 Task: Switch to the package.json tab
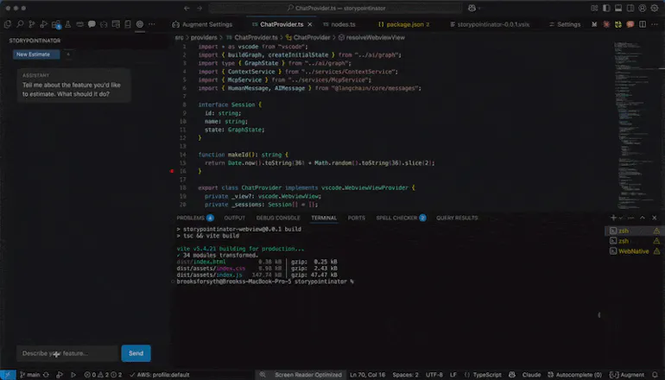pos(404,24)
